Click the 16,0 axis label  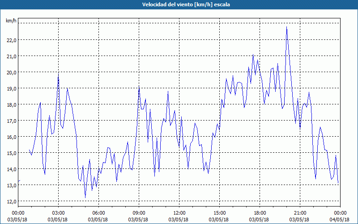coord(12,137)
